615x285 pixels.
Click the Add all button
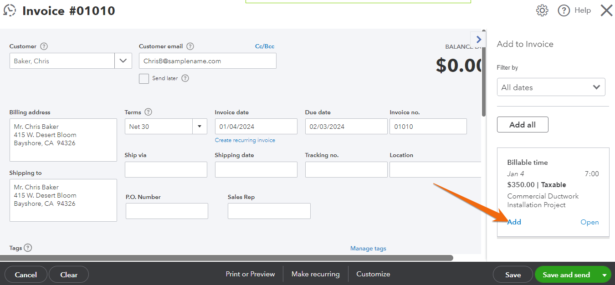522,124
